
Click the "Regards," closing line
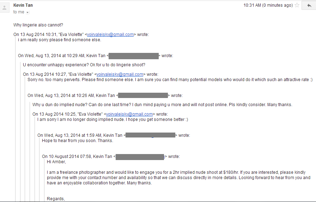click(56, 199)
